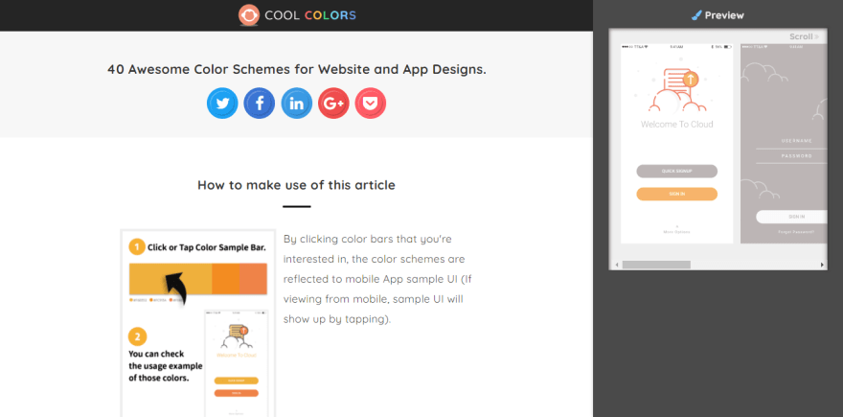Click the yellow segment of the sample color bar
Viewport: 843px width, 417px height.
(x=171, y=279)
